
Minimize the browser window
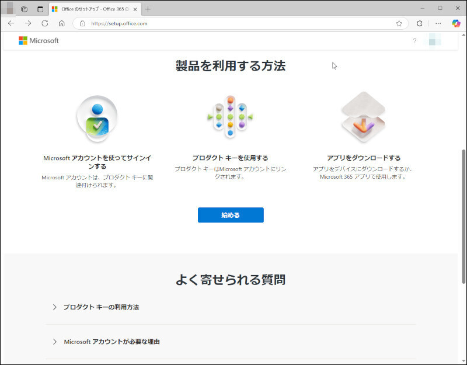422,8
